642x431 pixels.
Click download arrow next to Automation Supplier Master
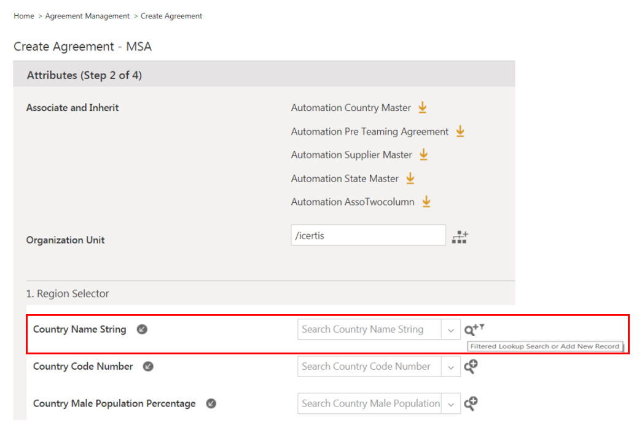pyautogui.click(x=423, y=155)
